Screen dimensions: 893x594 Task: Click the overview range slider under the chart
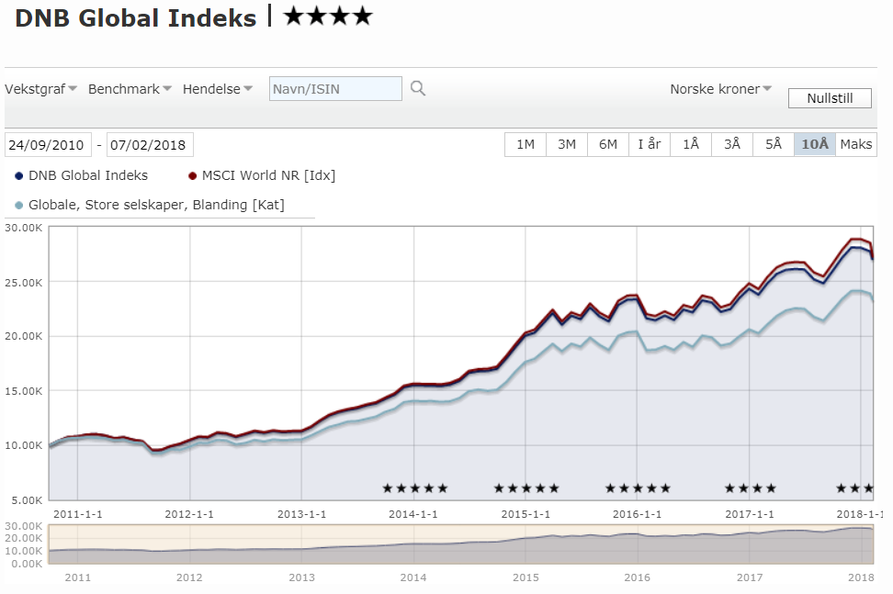(460, 544)
